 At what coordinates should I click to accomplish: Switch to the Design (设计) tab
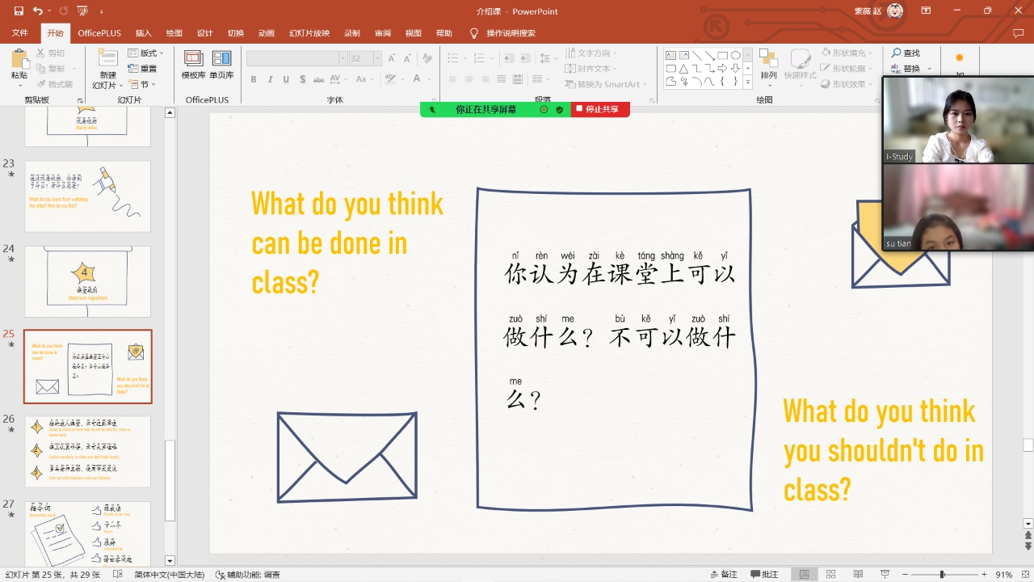coord(205,33)
